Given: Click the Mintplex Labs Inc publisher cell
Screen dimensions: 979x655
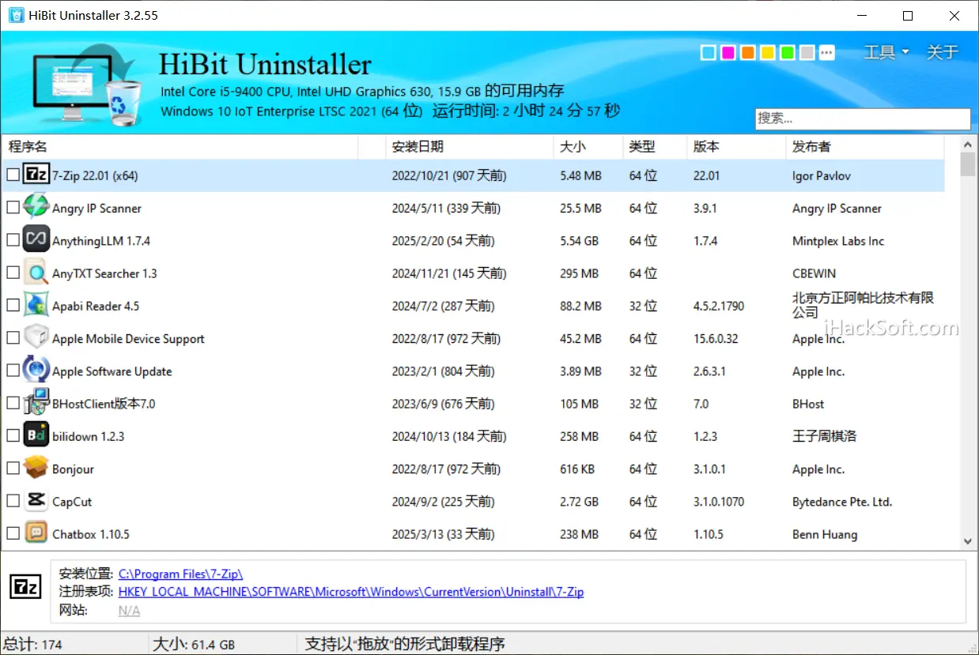Looking at the screenshot, I should [x=838, y=241].
